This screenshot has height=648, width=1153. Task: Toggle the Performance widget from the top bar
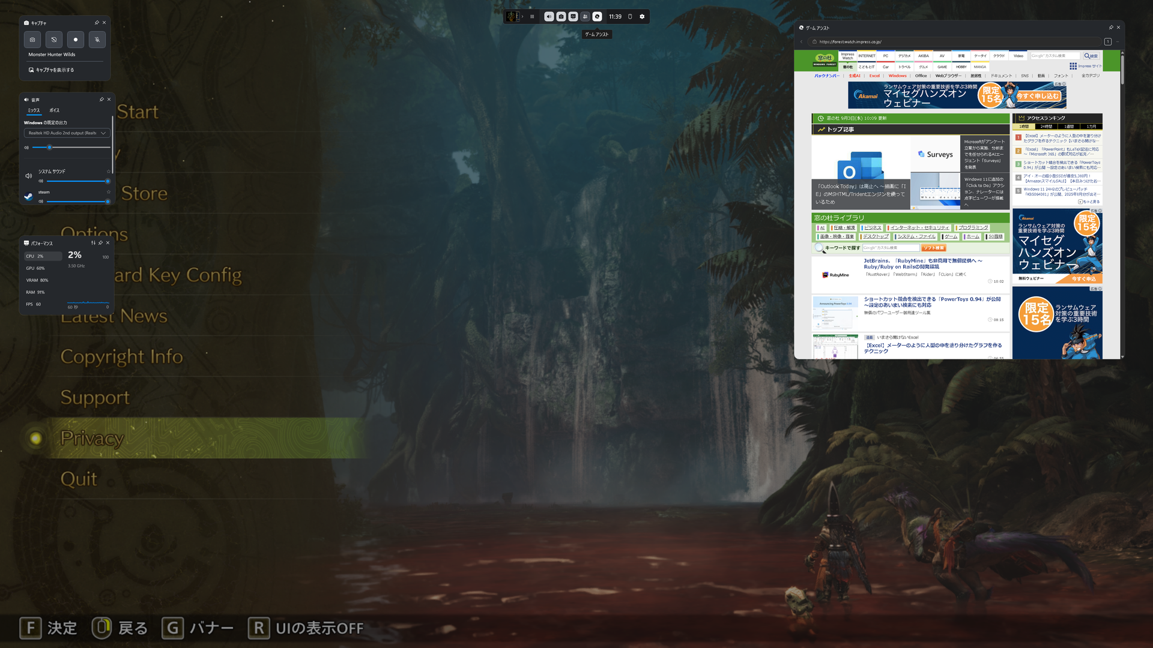point(573,17)
